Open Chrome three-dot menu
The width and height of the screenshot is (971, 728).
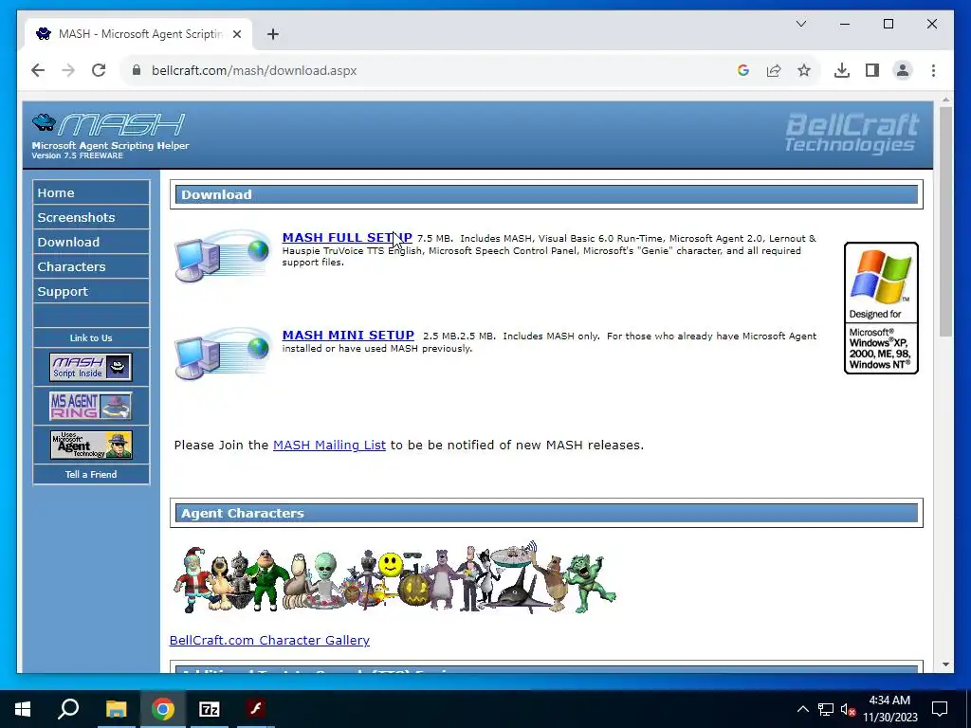(x=933, y=70)
